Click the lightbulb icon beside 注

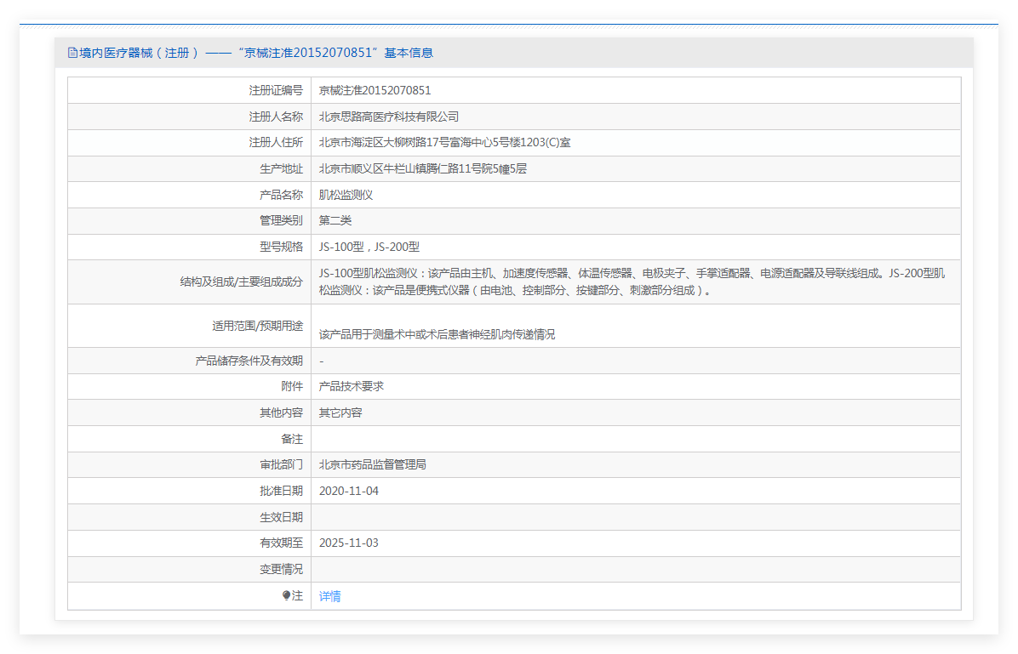[x=286, y=596]
